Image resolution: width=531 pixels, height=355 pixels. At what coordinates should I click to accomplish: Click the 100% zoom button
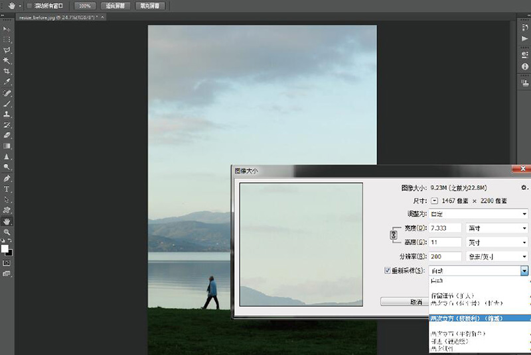(85, 6)
